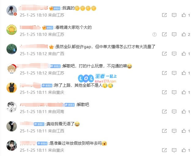
Task: Open the black rabbit avatar profile
Action: tap(12, 88)
